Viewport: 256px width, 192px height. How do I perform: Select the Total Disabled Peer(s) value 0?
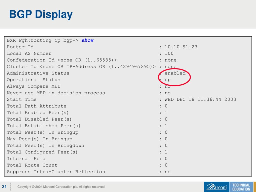click(166, 119)
